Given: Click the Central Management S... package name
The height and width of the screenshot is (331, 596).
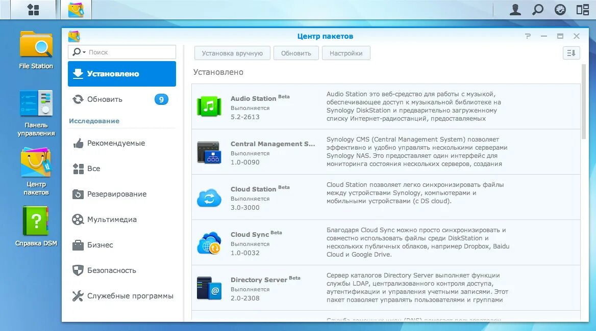Looking at the screenshot, I should pyautogui.click(x=272, y=144).
